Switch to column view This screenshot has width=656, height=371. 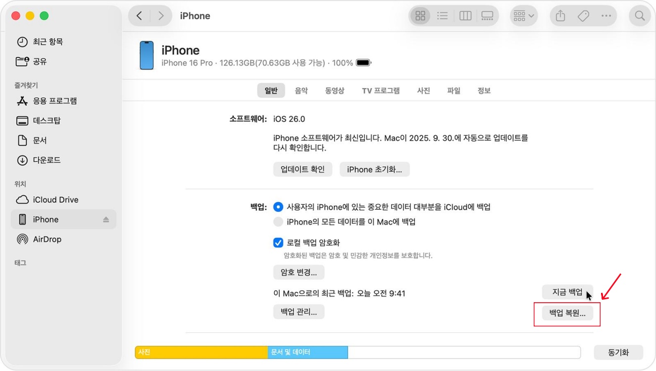(x=465, y=16)
